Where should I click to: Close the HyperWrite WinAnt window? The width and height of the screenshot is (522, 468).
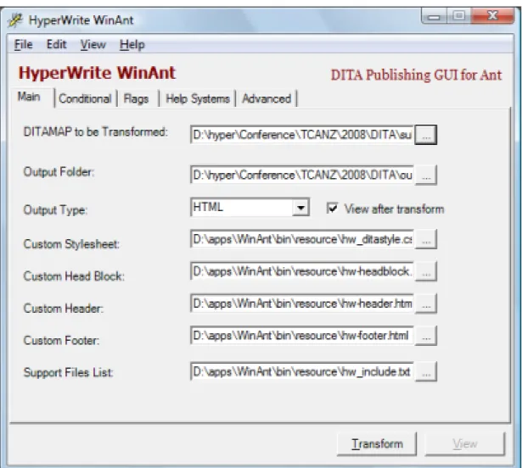(492, 15)
